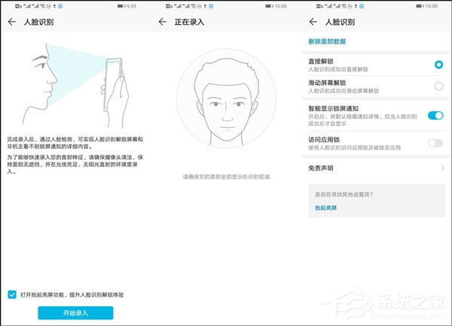Select 滑动屏幕解锁 radio button
This screenshot has height=326, width=452.
(x=438, y=86)
